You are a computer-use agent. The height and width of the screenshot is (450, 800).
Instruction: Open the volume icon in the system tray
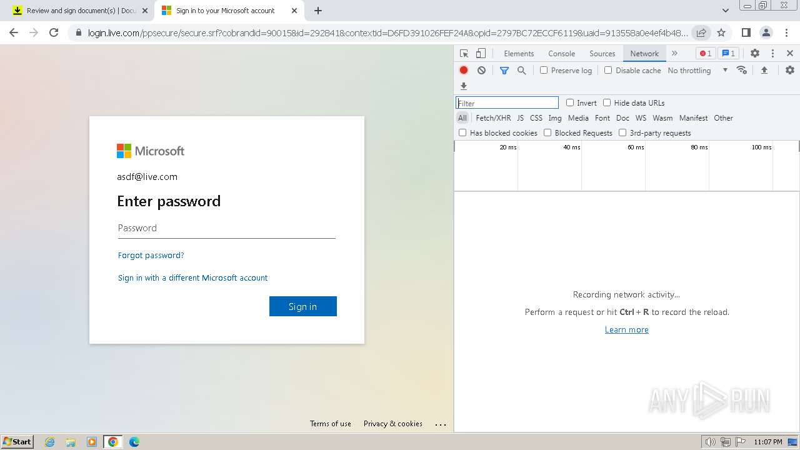point(710,442)
